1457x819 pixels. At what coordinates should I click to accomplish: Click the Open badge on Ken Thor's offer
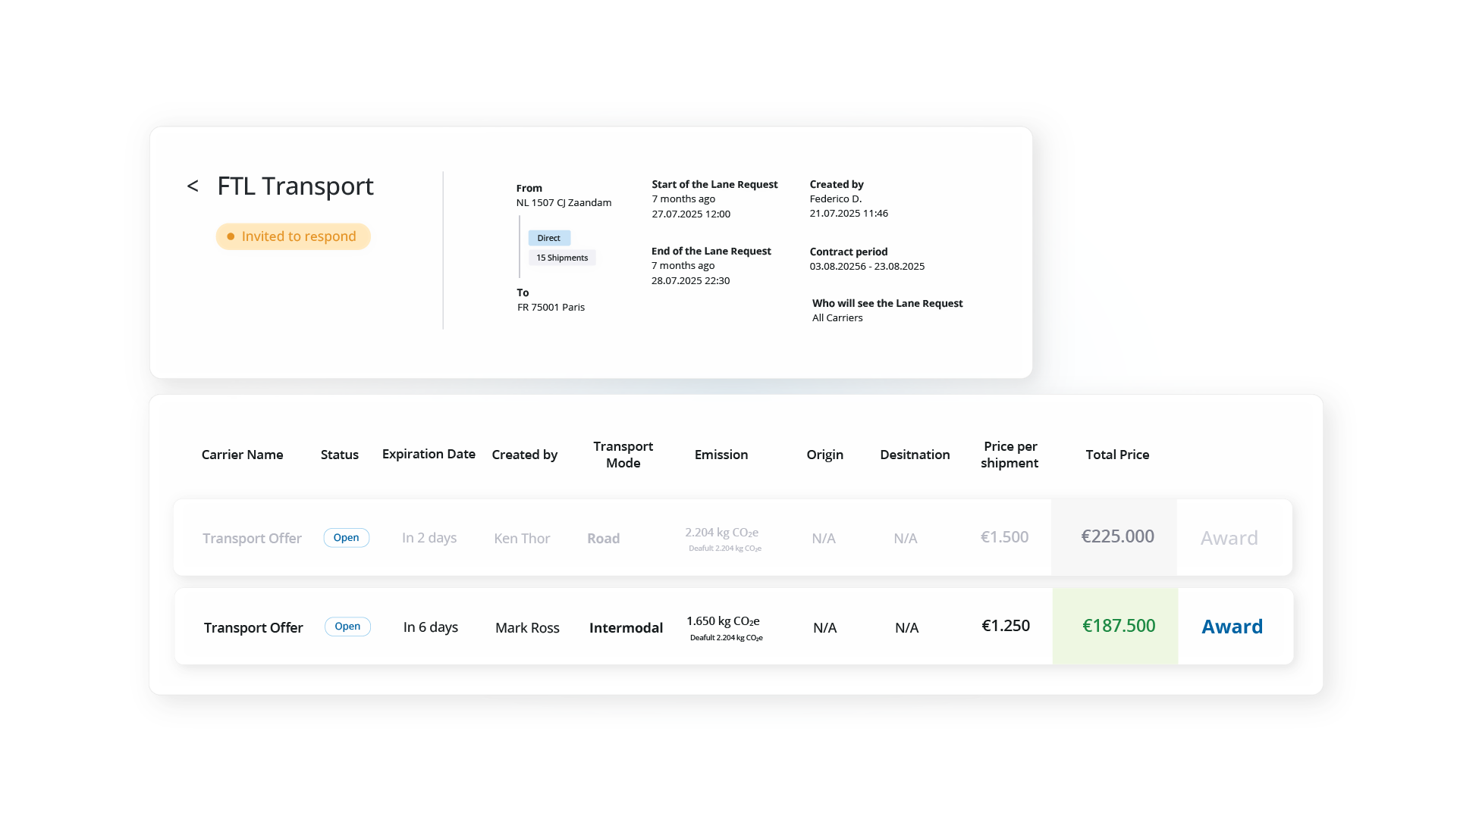347,537
